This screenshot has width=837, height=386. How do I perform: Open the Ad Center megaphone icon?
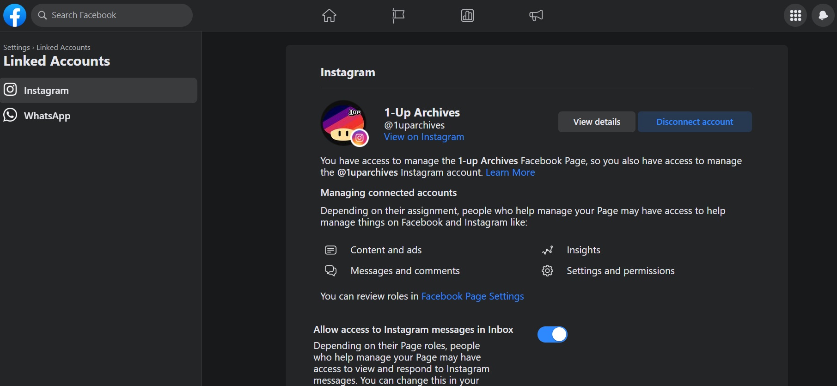point(536,16)
